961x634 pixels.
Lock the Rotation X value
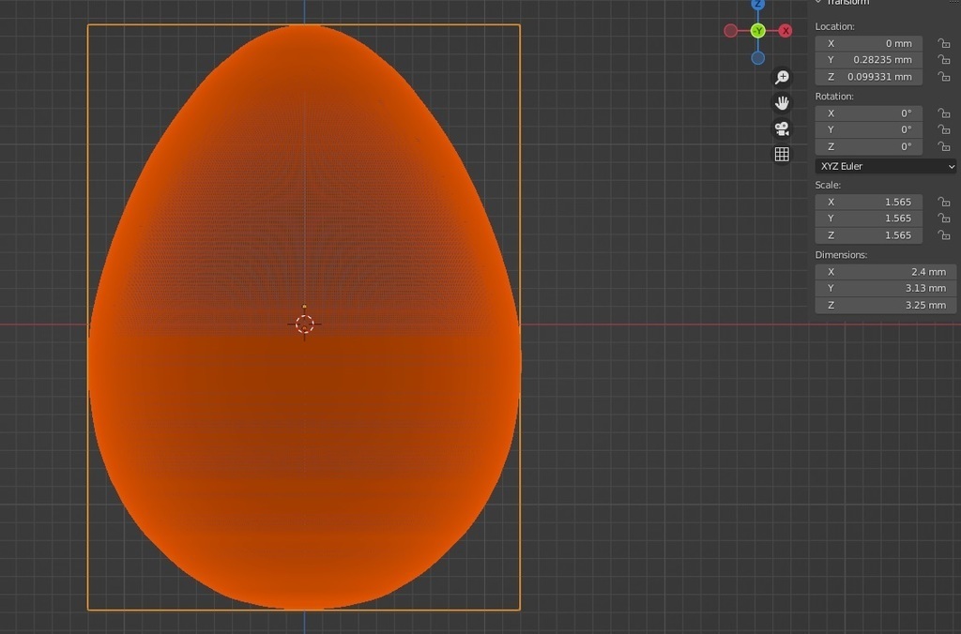tap(944, 113)
